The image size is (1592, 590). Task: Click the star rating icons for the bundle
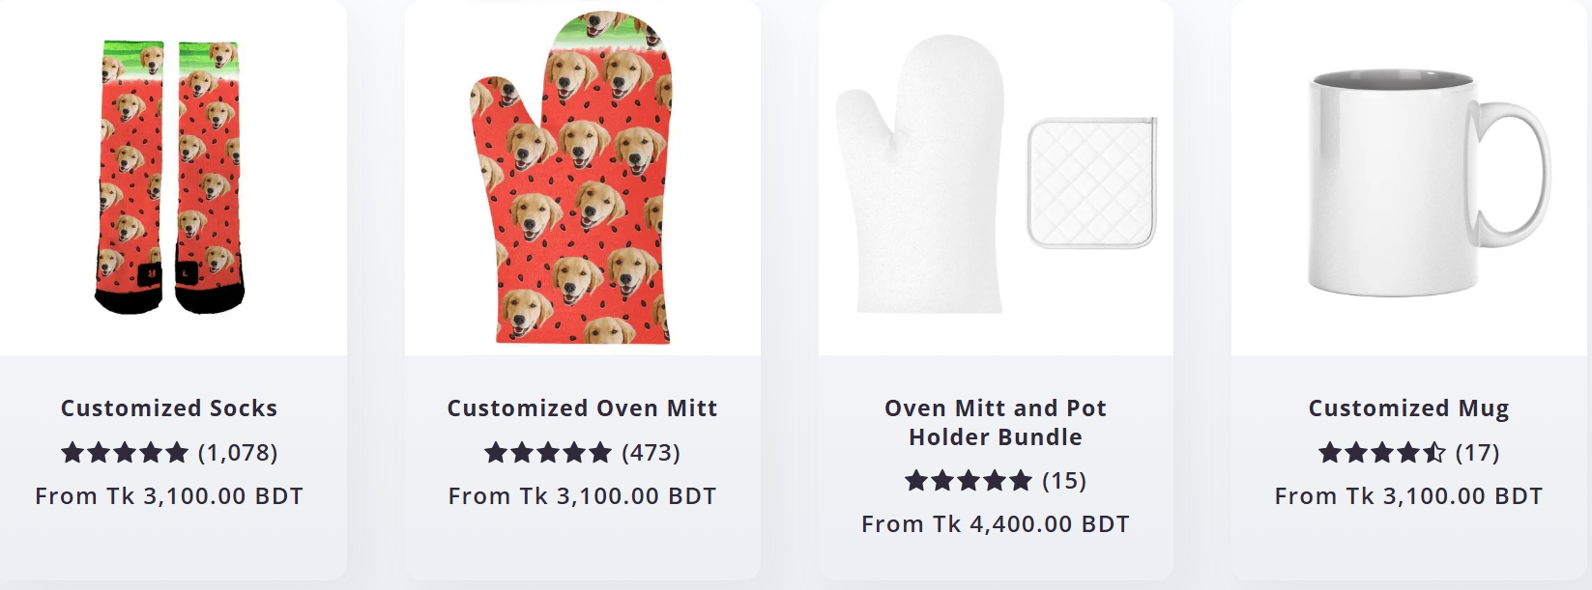969,480
